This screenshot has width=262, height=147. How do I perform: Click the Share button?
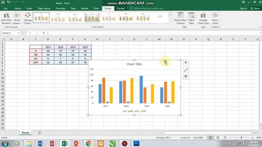pos(255,8)
